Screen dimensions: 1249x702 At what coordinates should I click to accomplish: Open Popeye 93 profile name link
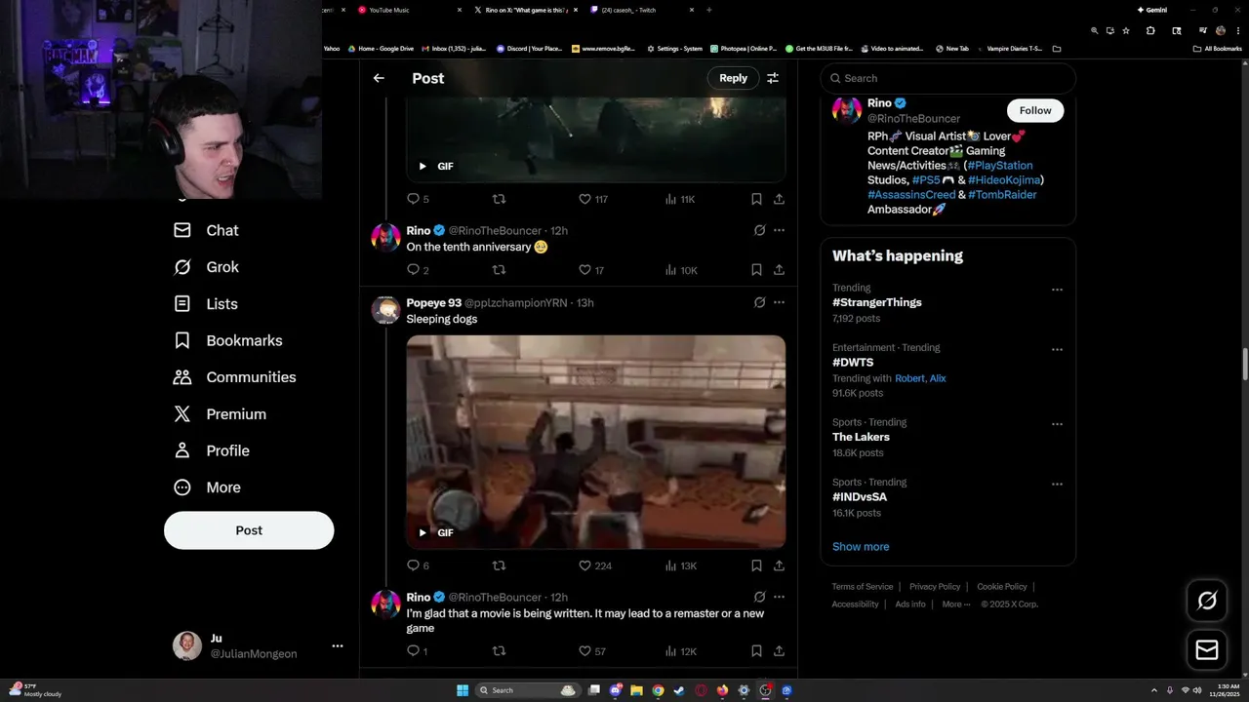[x=433, y=302]
